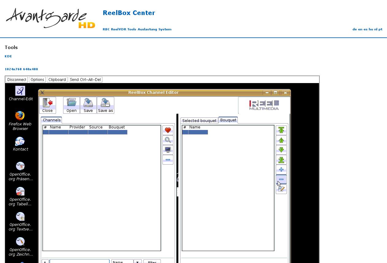The image size is (387, 263).
Task: Move bouquet entry down one position
Action: pyautogui.click(x=281, y=150)
